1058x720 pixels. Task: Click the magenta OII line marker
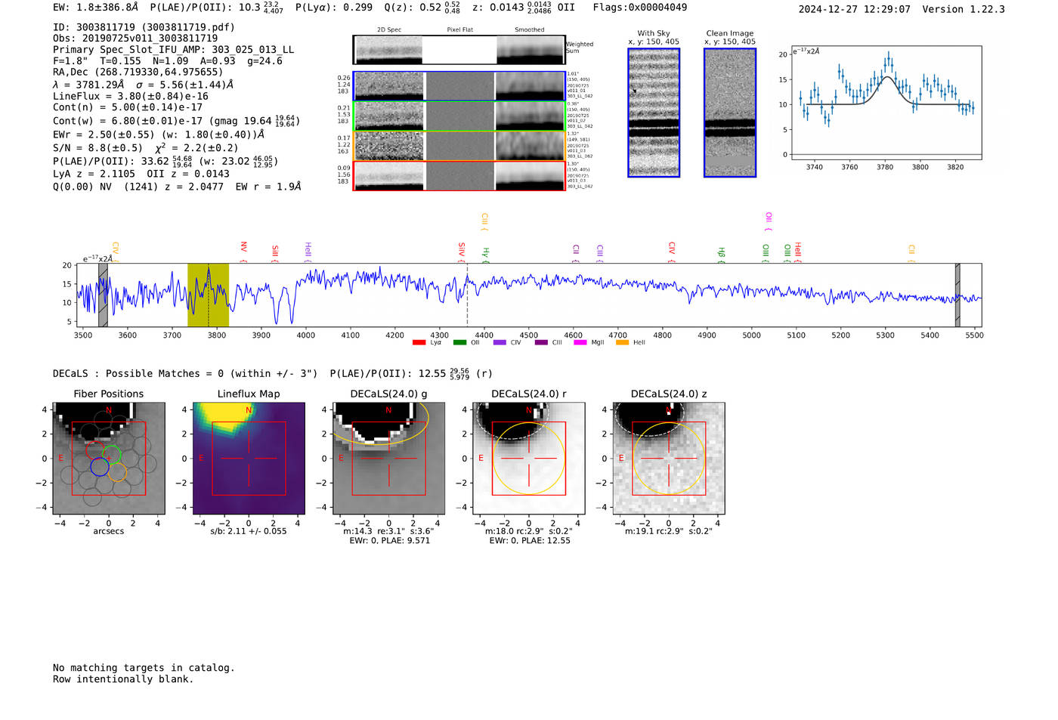(769, 221)
